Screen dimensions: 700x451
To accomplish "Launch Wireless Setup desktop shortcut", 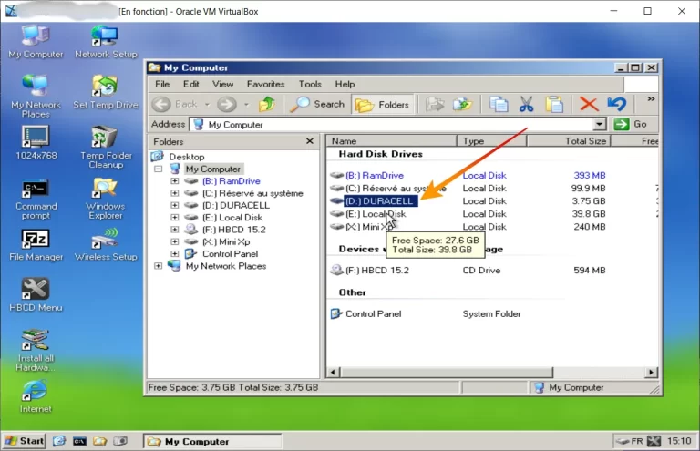I will tap(106, 245).
